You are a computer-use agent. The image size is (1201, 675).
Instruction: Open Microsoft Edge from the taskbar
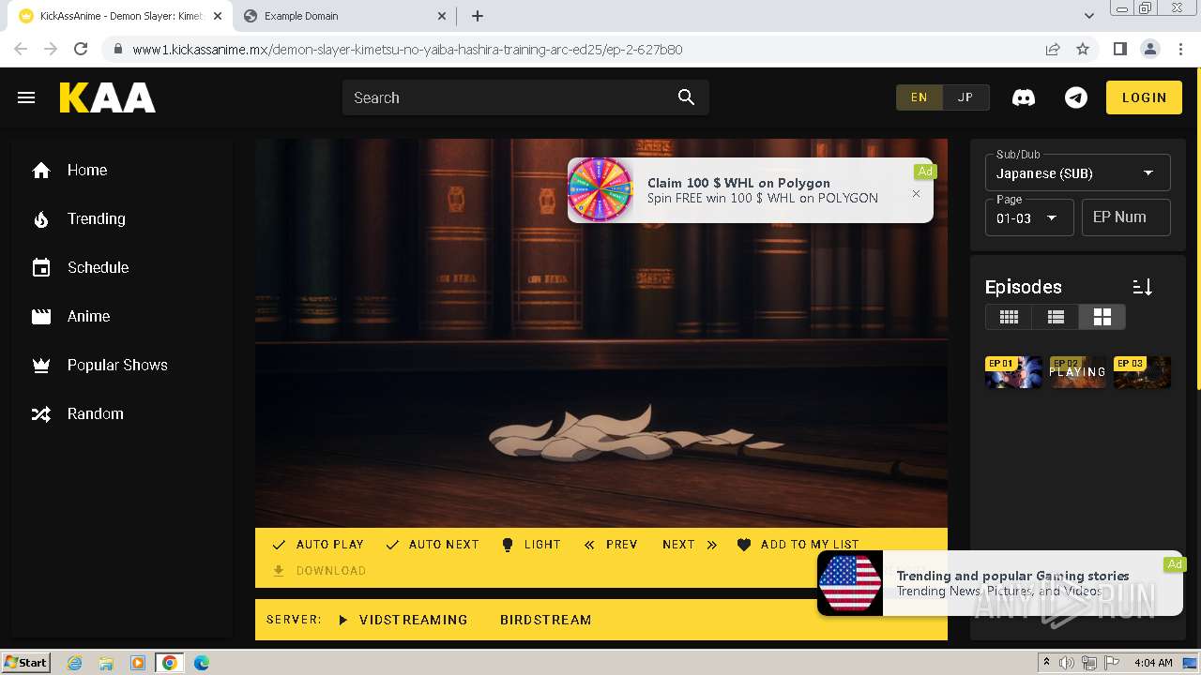click(202, 663)
